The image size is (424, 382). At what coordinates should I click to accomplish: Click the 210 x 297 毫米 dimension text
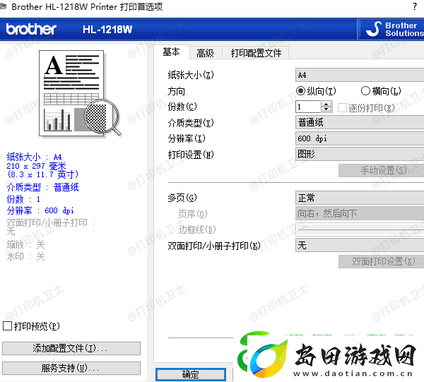point(36,166)
